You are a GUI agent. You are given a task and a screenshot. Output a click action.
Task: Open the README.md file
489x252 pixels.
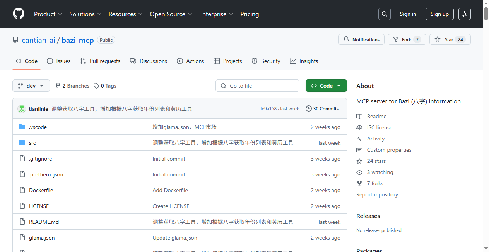[x=44, y=222]
